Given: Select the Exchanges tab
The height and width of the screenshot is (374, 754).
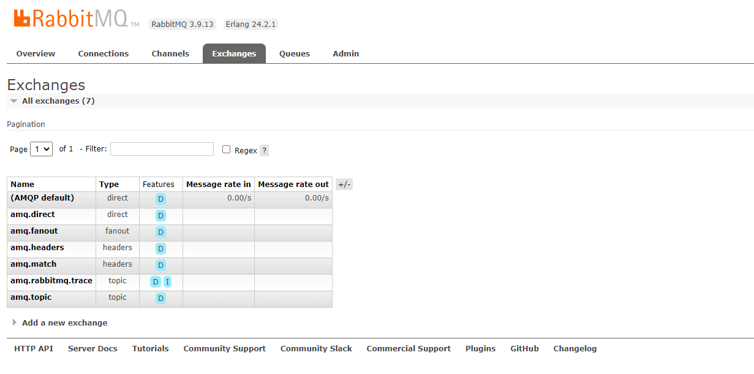Looking at the screenshot, I should coord(234,53).
